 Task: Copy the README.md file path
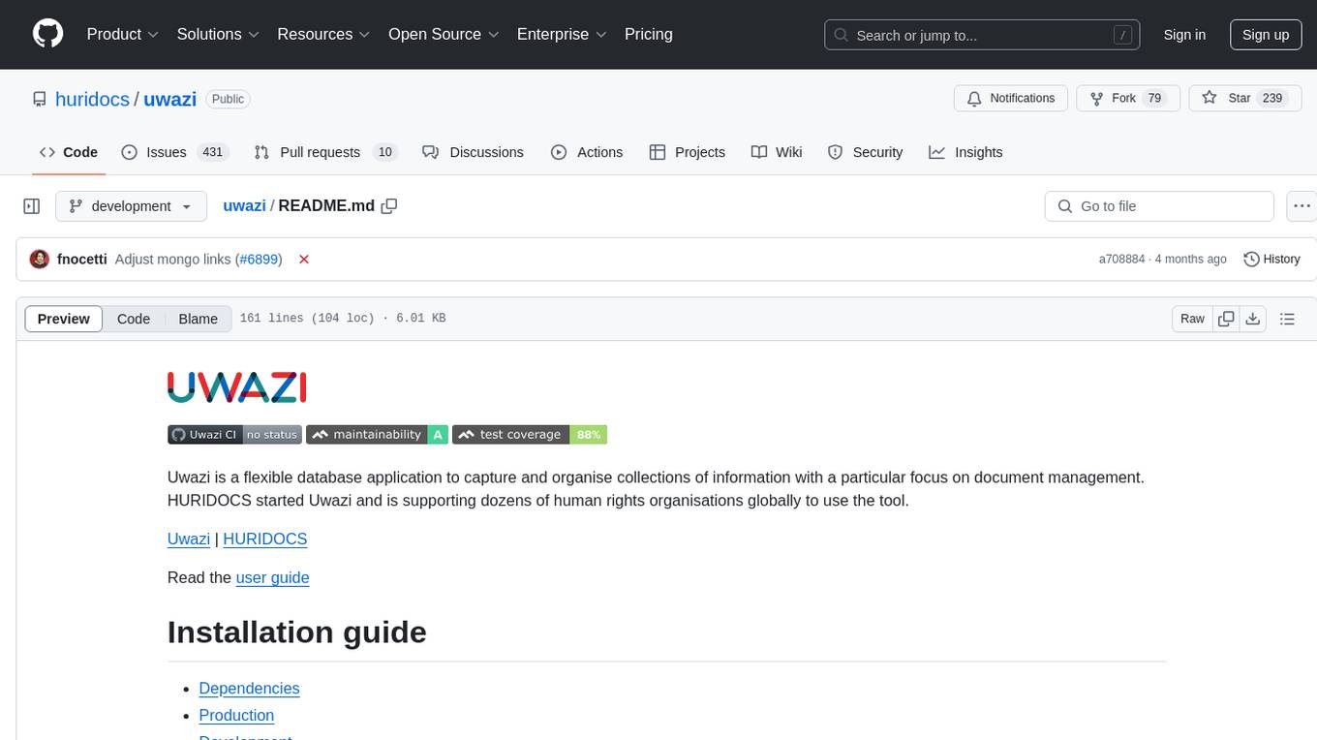tap(389, 205)
